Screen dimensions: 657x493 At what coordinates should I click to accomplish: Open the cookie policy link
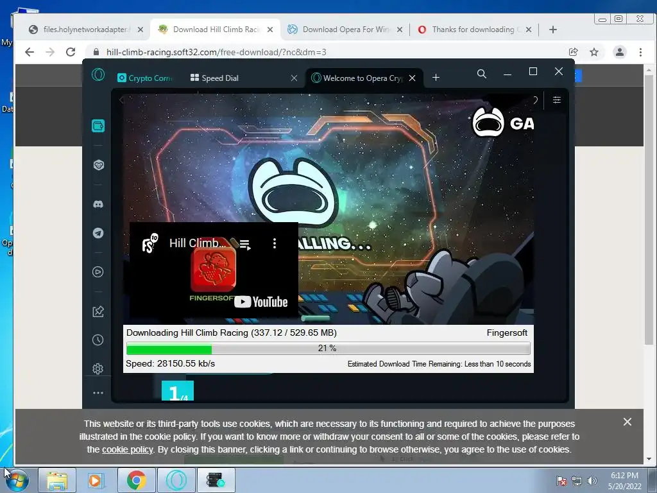click(x=128, y=449)
